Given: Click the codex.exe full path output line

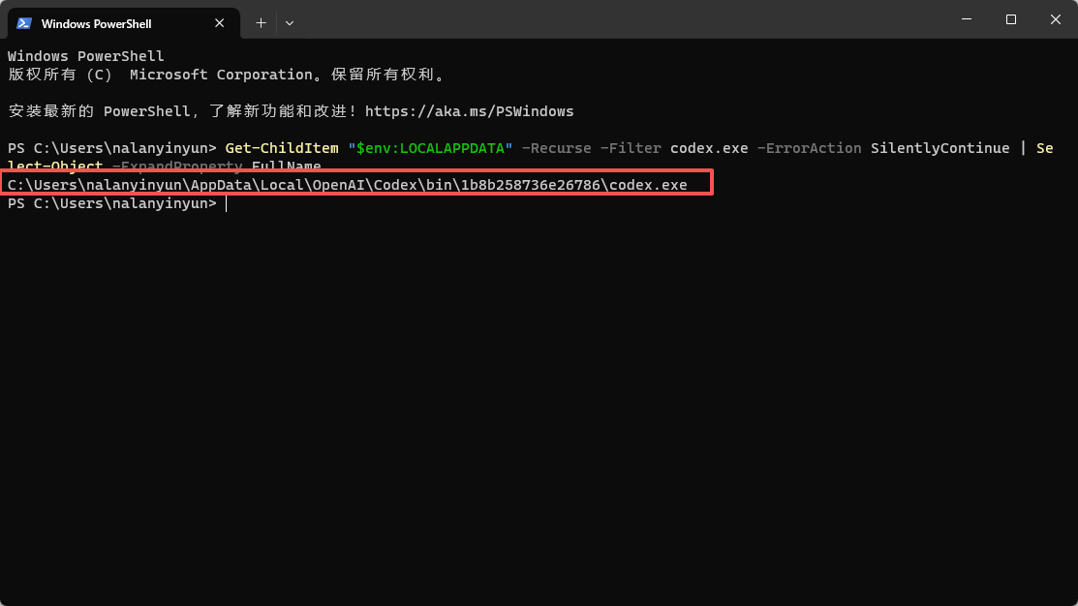Looking at the screenshot, I should (347, 185).
